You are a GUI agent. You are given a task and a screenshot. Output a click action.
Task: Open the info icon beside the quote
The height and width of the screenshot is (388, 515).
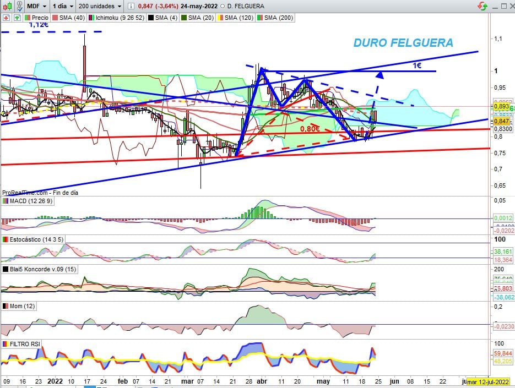click(131, 6)
